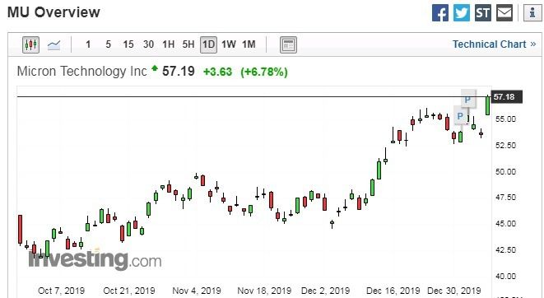Viewport: 544px width, 298px height.
Task: Click the +3.63 price change
Action: pyautogui.click(x=217, y=72)
